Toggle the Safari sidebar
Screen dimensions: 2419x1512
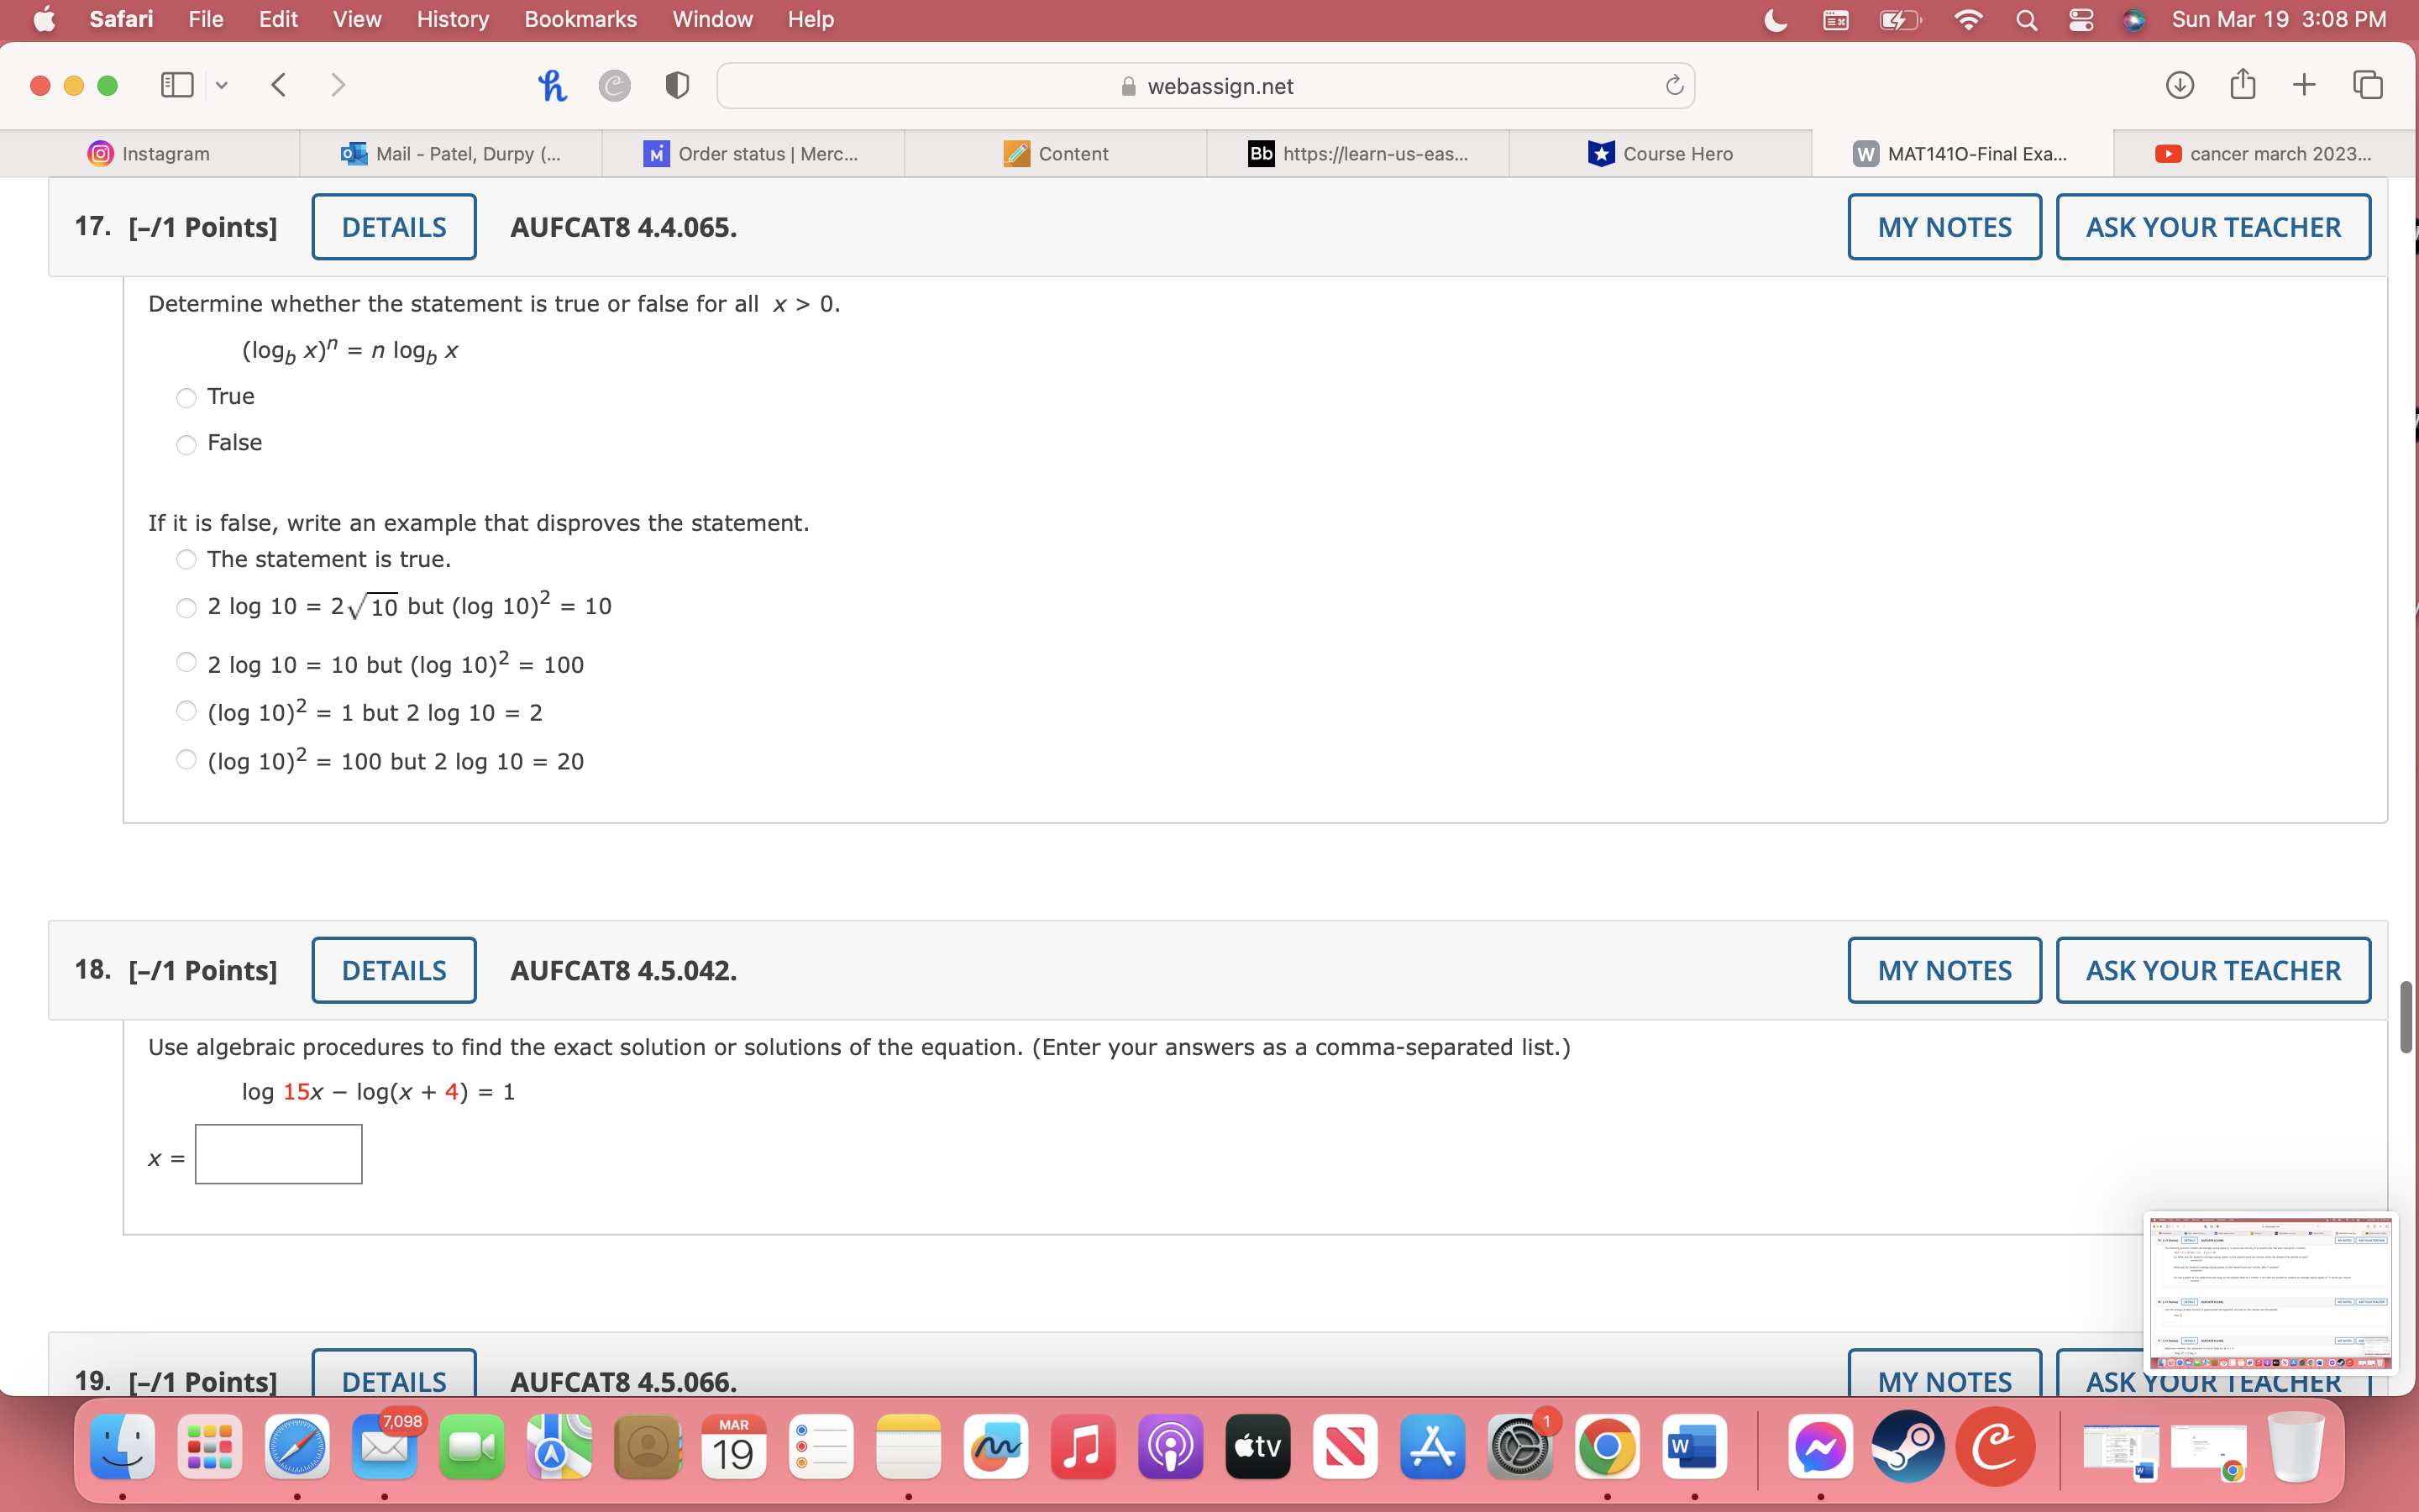pyautogui.click(x=176, y=85)
